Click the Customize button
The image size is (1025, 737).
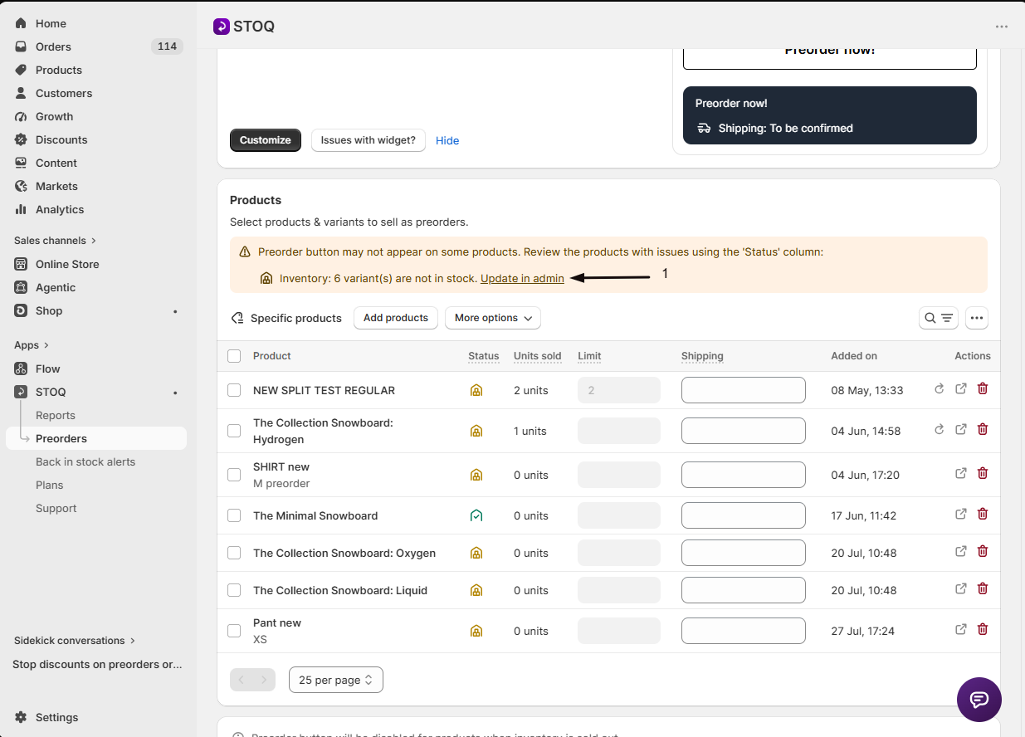266,140
